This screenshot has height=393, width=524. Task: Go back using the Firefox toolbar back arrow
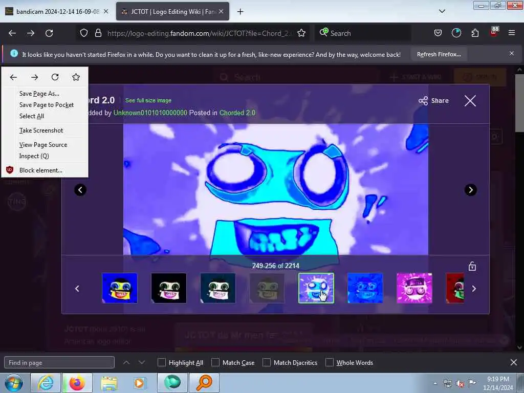[x=12, y=33]
